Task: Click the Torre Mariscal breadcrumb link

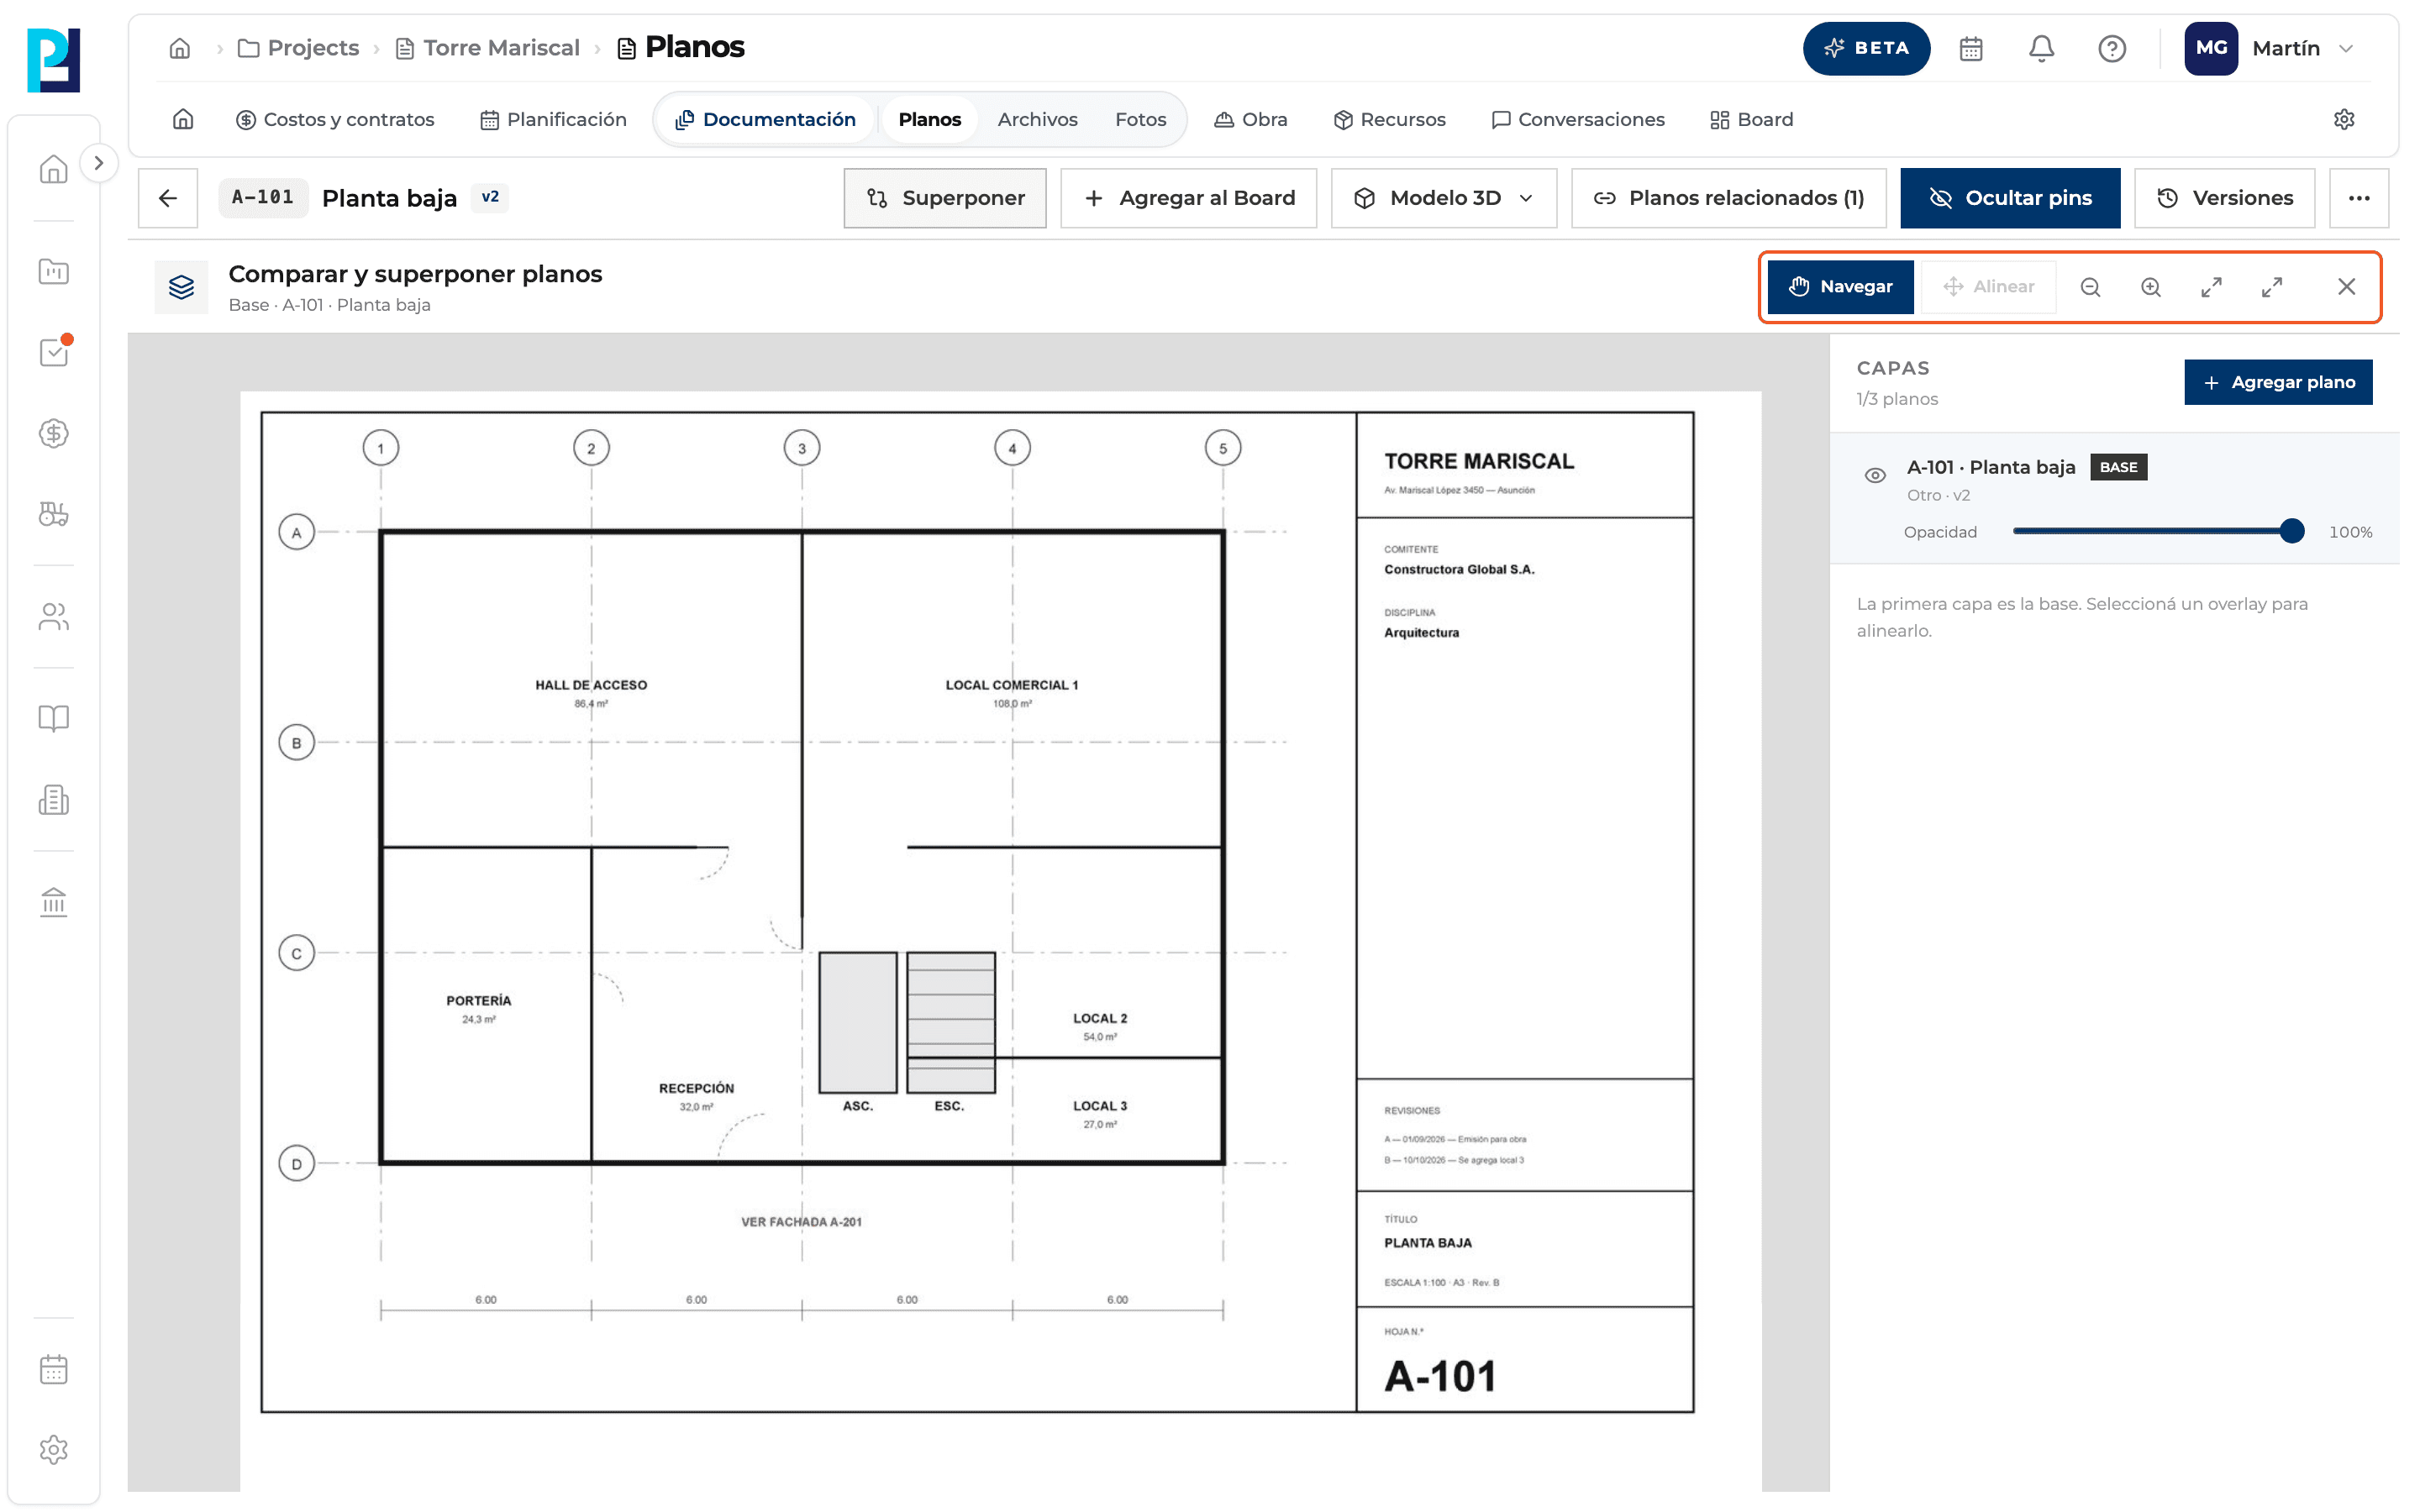Action: (487, 48)
